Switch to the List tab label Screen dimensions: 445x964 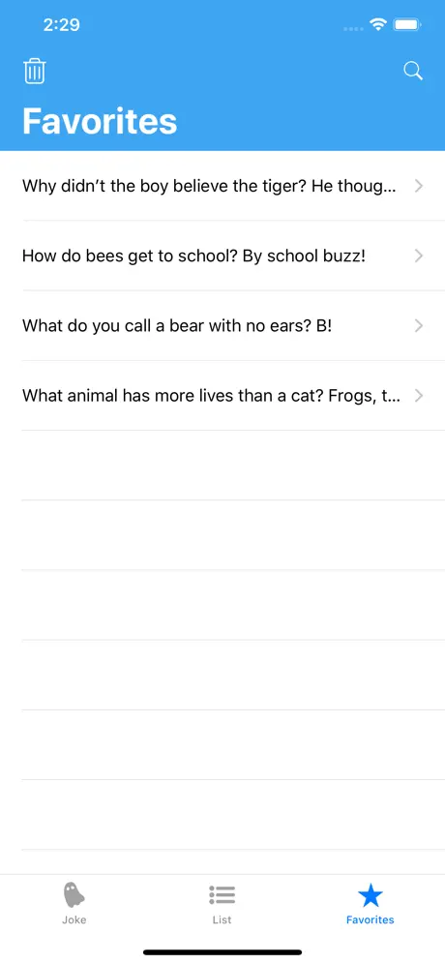pos(222,919)
